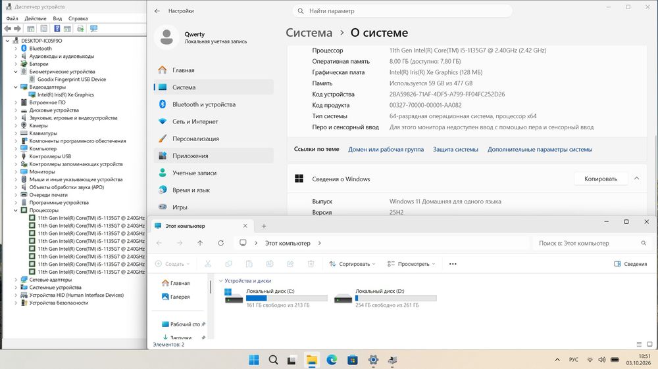The width and height of the screenshot is (658, 369).
Task: Expand the Мониторы node
Action: pyautogui.click(x=16, y=172)
